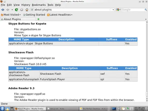Click the Skype Buttons for Kopete heading
This screenshot has height=111, width=148.
click(x=27, y=24)
